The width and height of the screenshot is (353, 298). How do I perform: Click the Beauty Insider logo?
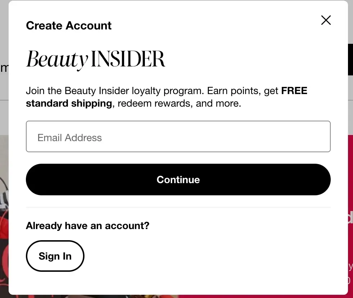(x=96, y=59)
